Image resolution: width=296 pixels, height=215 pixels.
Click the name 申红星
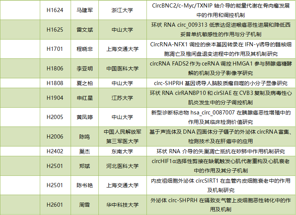(85, 98)
